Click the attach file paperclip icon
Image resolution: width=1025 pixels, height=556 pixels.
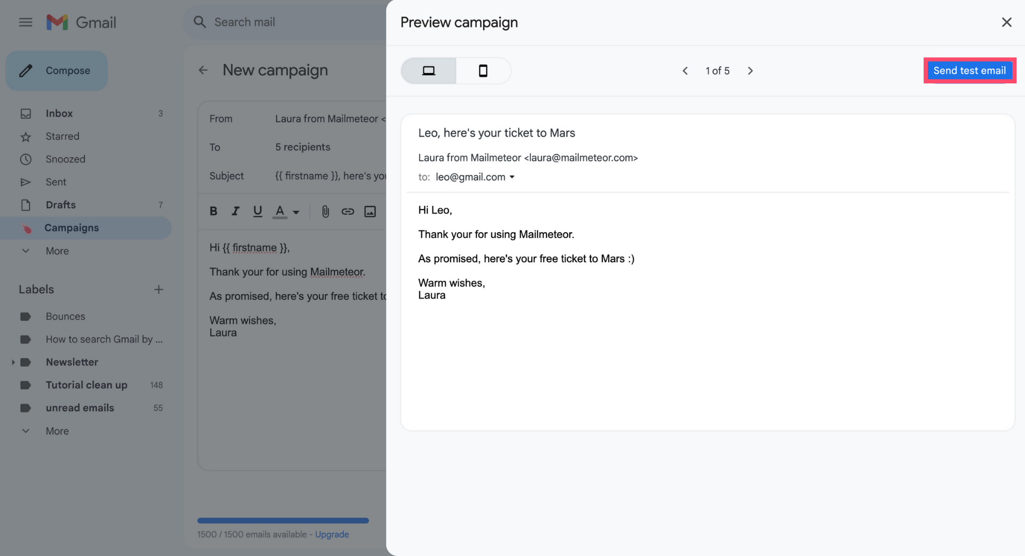tap(325, 212)
